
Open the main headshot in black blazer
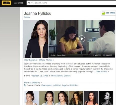click(36, 39)
